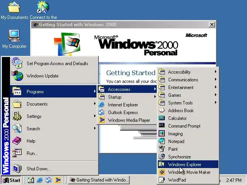Select the My Computer desktop icon
The height and width of the screenshot is (185, 247).
(14, 39)
